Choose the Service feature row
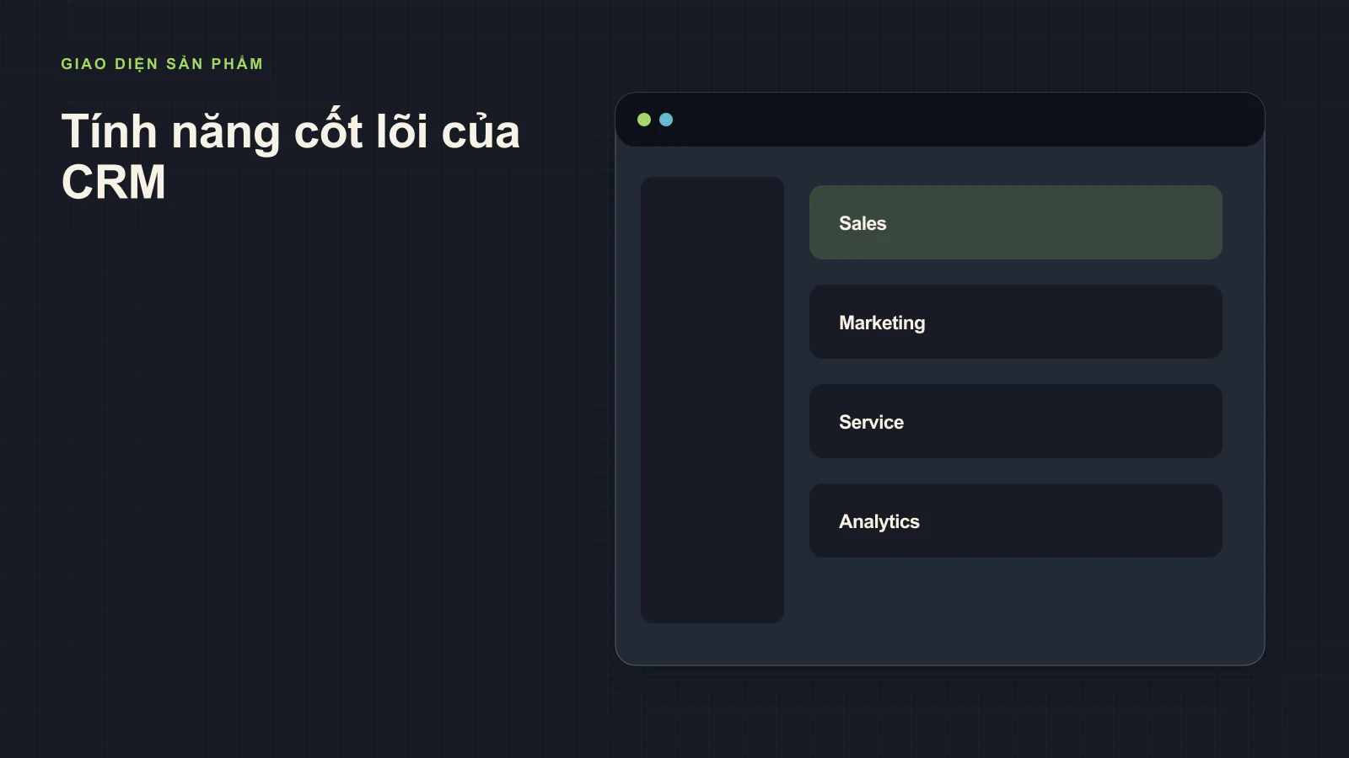The image size is (1349, 758). point(1015,421)
